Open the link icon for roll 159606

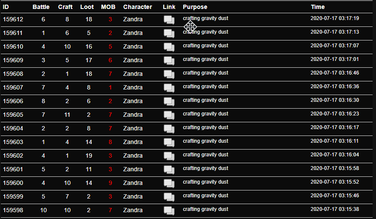click(169, 102)
